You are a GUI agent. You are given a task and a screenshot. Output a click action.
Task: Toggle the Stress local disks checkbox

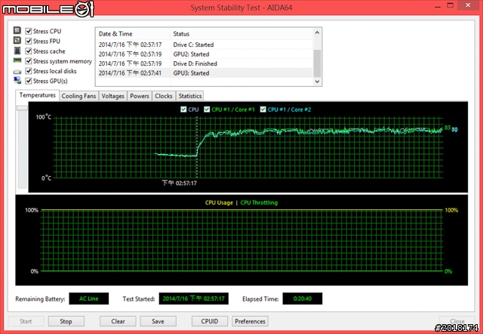coord(29,71)
